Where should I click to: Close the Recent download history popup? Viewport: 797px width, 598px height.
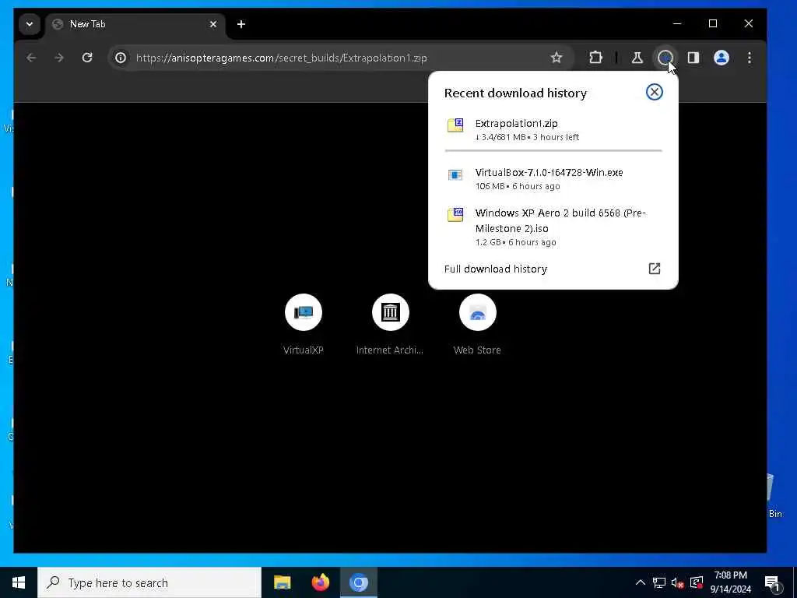[x=654, y=92]
